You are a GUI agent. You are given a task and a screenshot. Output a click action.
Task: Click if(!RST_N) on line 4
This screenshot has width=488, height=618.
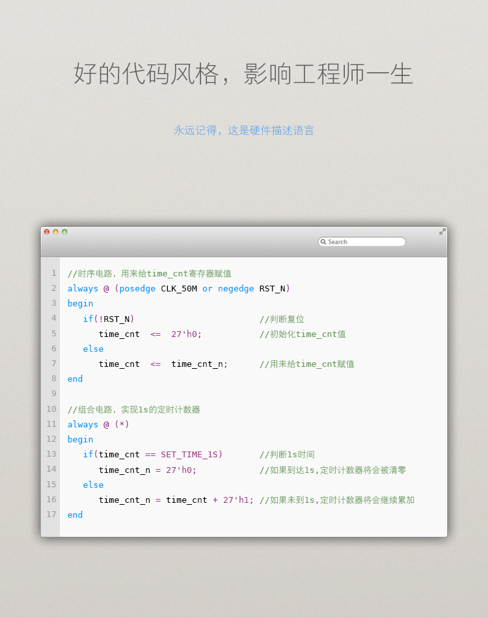109,319
